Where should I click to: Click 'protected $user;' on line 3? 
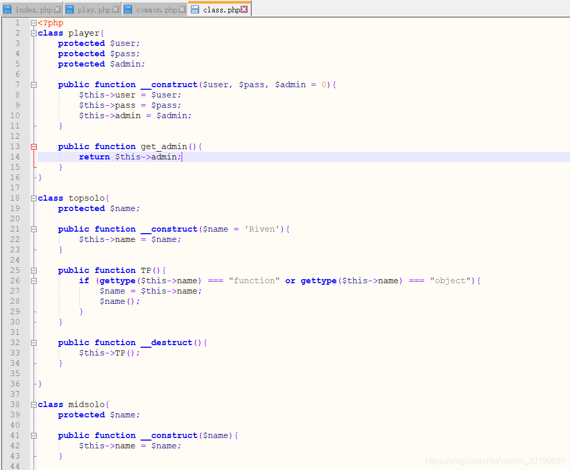pos(99,43)
